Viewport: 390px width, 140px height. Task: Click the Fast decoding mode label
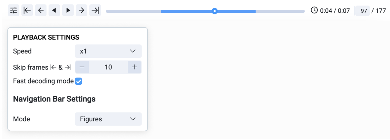point(43,81)
